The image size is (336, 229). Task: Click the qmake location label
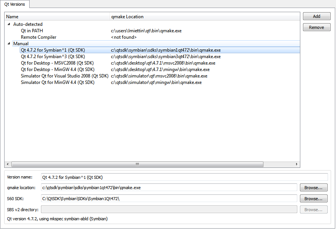point(21,188)
